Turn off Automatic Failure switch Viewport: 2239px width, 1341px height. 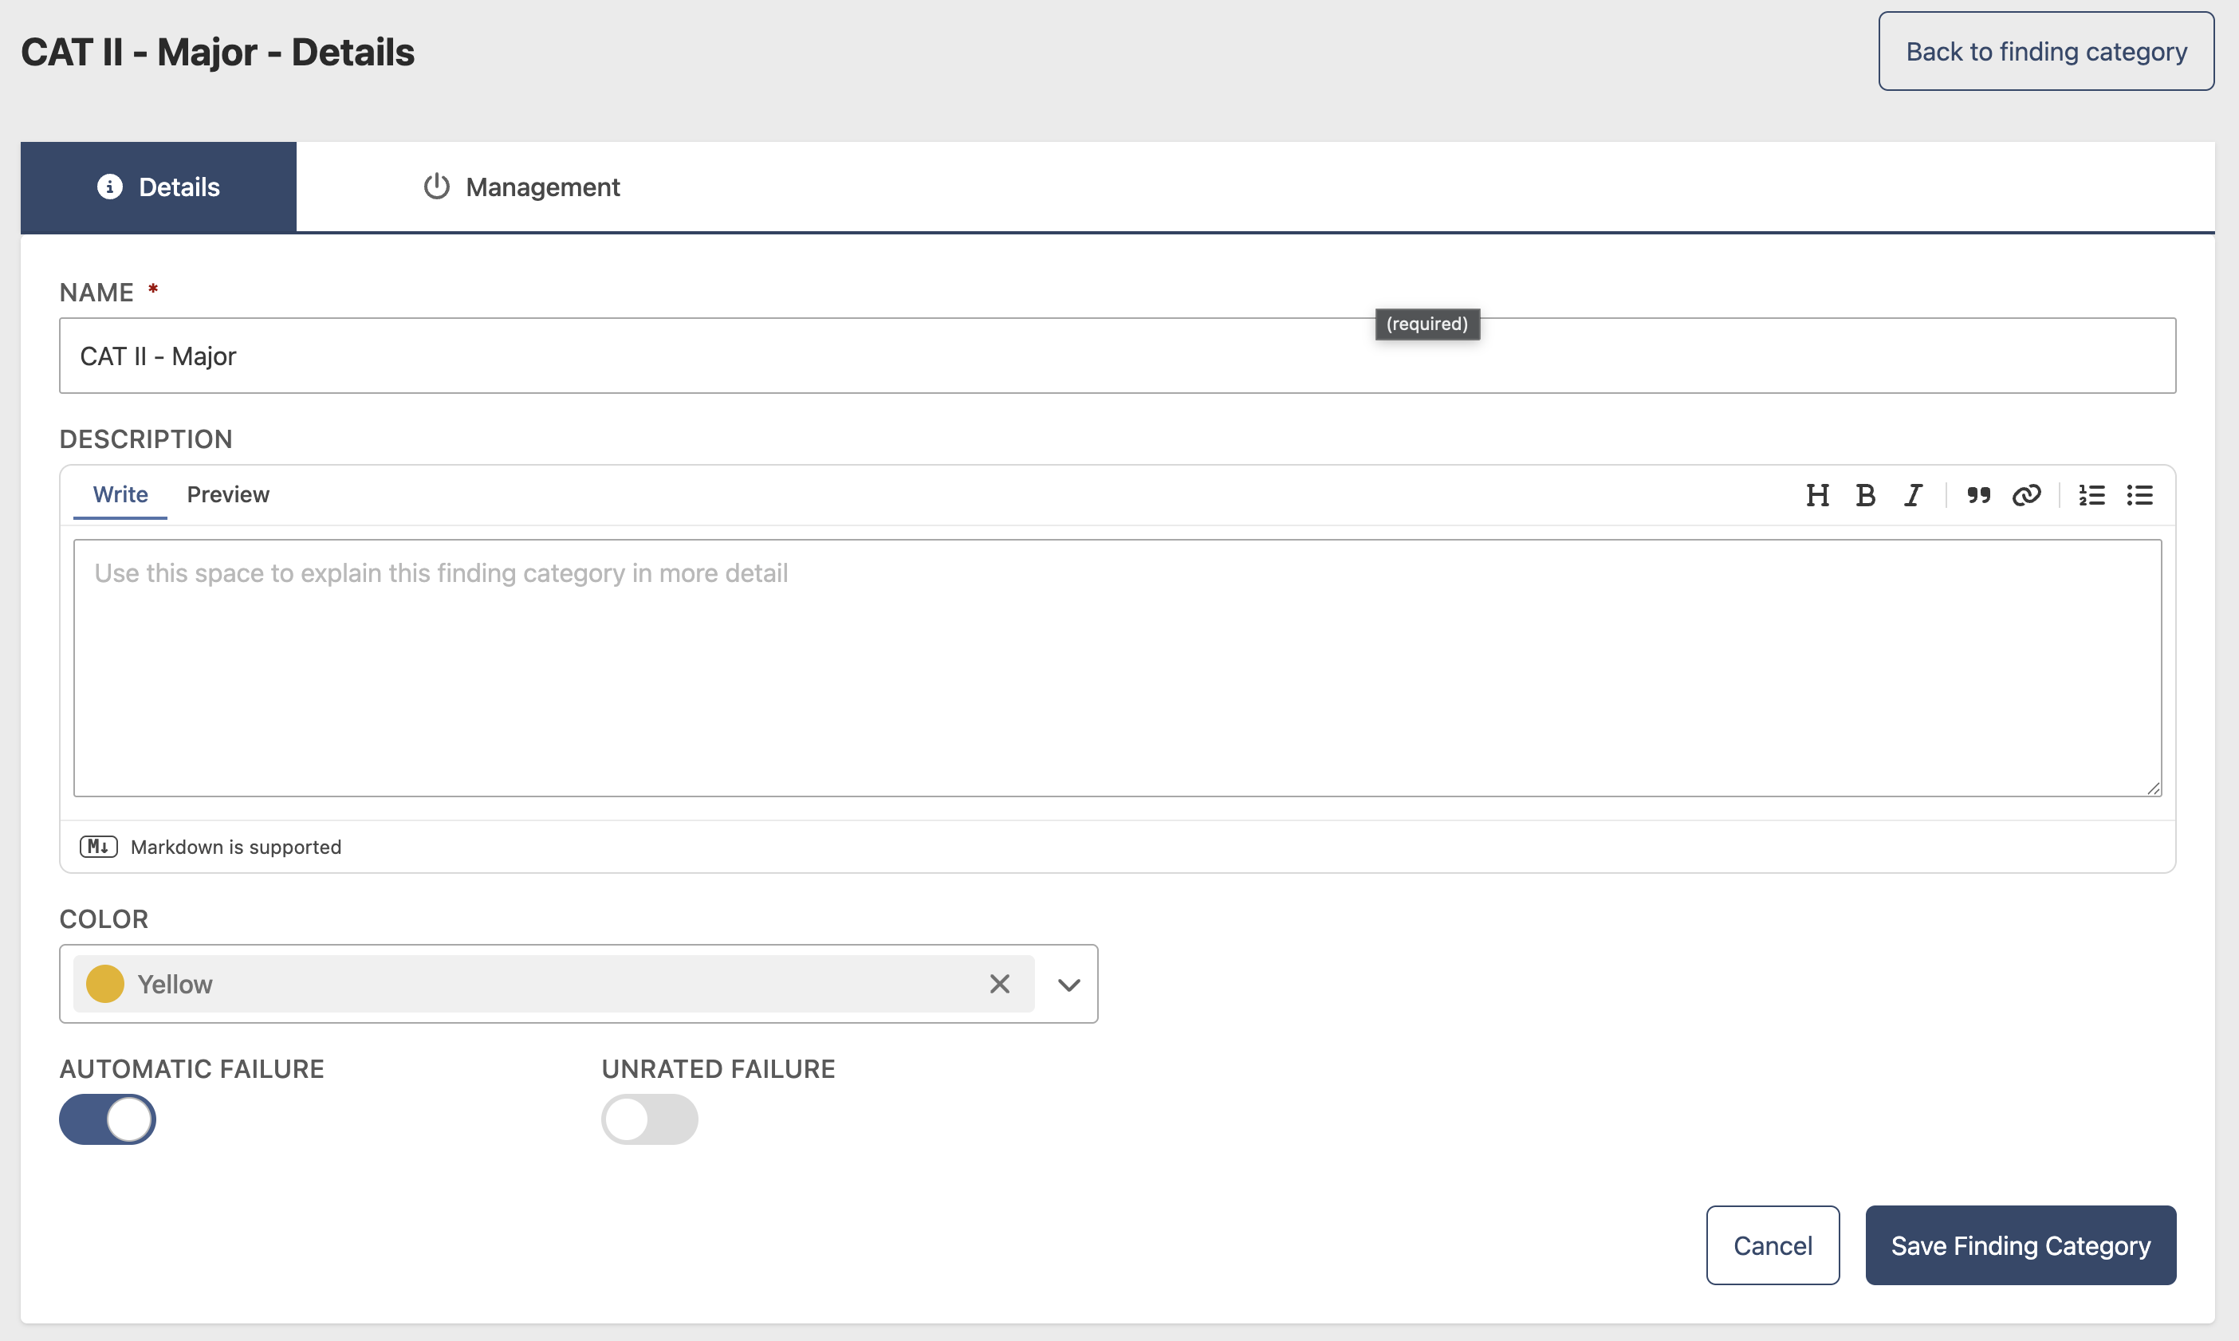[108, 1119]
